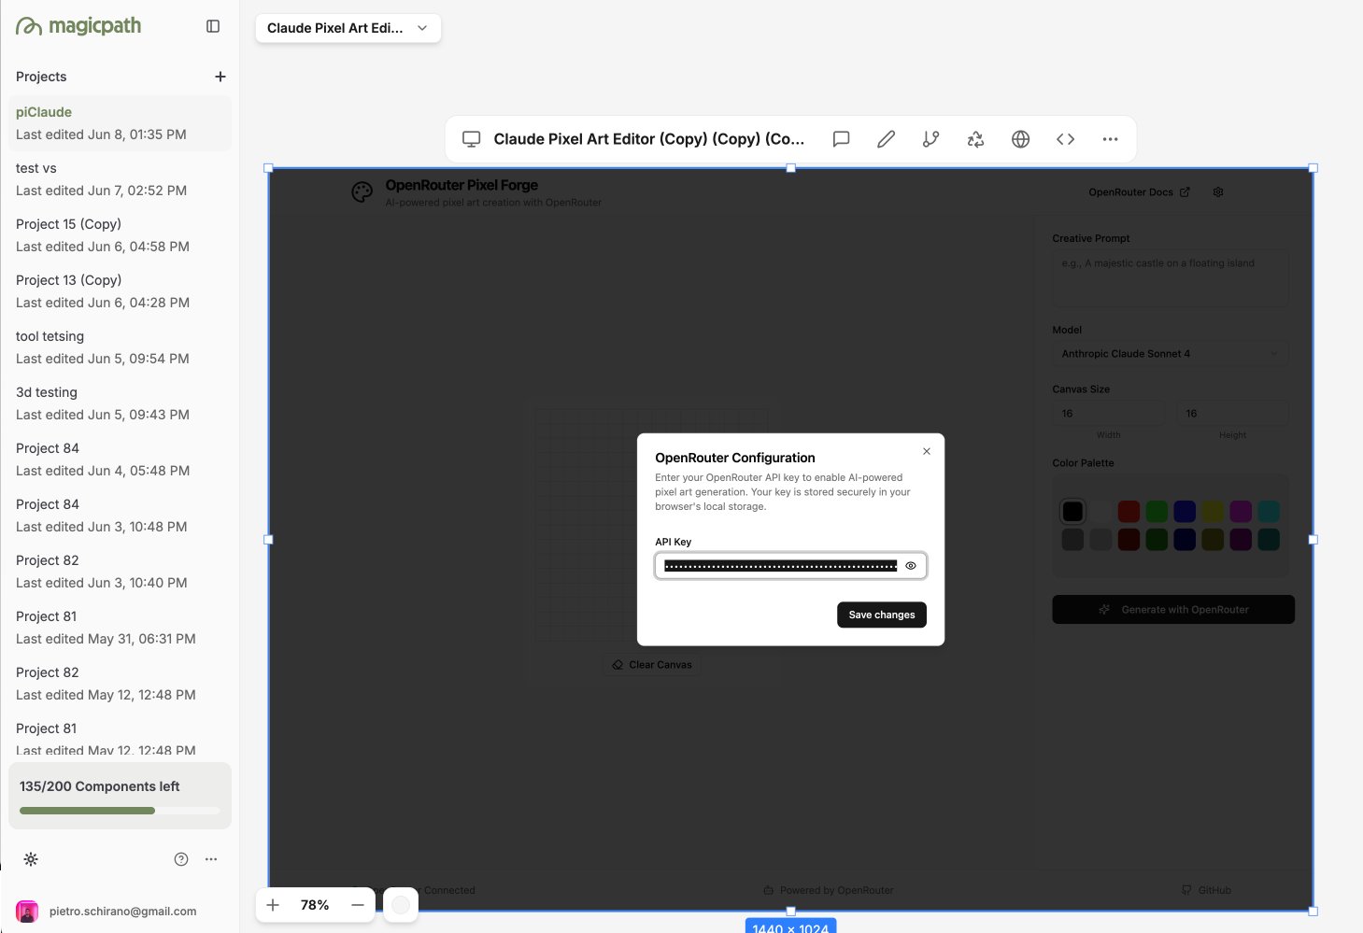Open the test vs project
The width and height of the screenshot is (1363, 933).
(120, 179)
